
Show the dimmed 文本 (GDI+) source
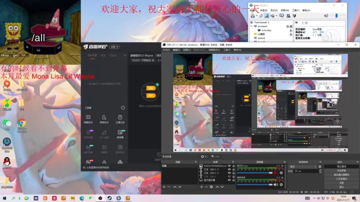tap(229, 176)
